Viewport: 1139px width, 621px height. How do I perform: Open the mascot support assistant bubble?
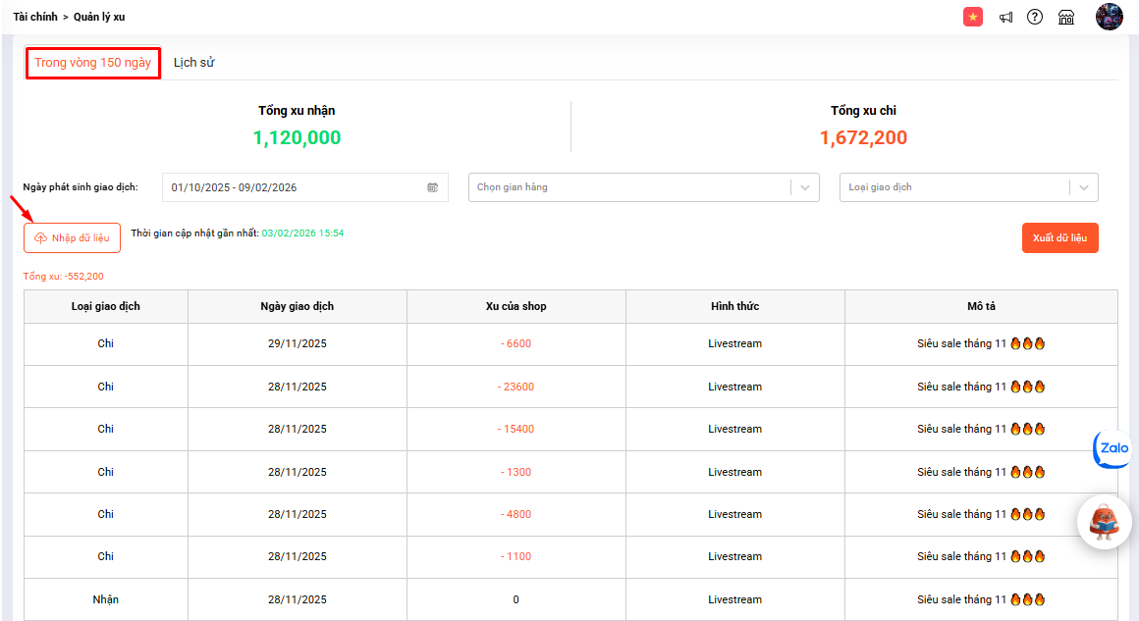pyautogui.click(x=1105, y=522)
